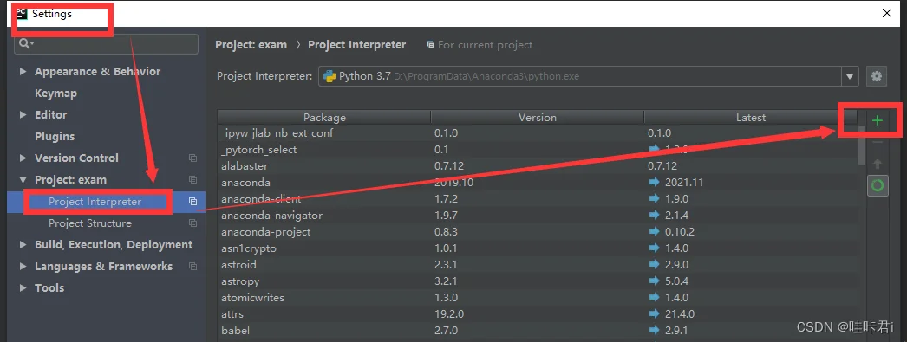907x342 pixels.
Task: Collapse the Project: exam section
Action: pyautogui.click(x=23, y=180)
